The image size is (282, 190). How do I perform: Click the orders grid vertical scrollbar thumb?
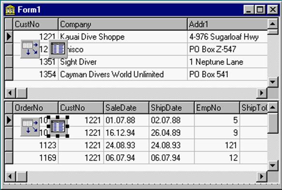(x=273, y=123)
